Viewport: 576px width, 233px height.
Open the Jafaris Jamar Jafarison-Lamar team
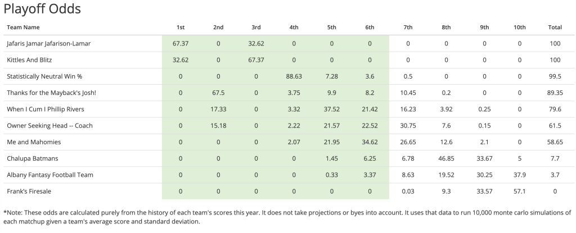48,43
